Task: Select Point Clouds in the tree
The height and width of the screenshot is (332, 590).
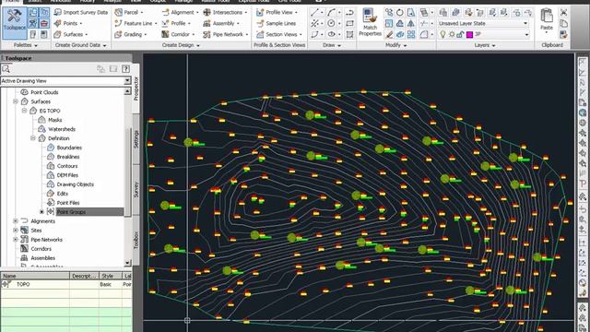Action: (x=44, y=92)
